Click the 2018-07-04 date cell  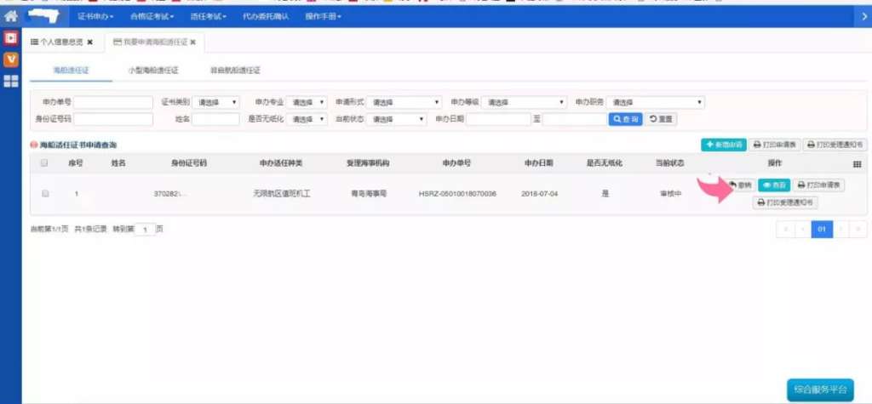click(539, 193)
